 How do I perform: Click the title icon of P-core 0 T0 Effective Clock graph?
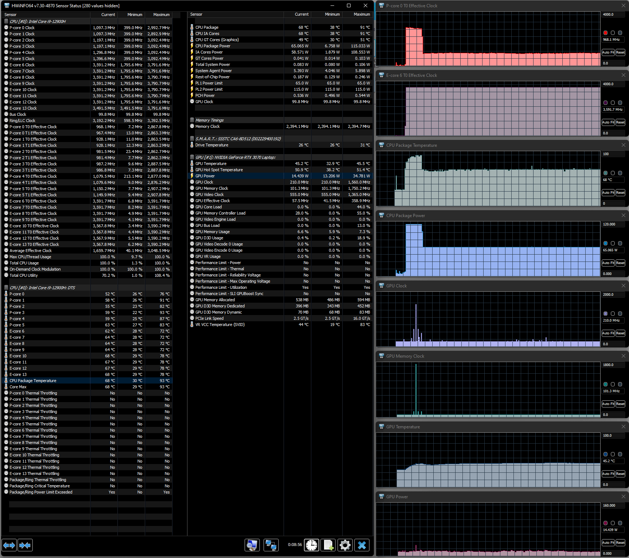coord(382,5)
